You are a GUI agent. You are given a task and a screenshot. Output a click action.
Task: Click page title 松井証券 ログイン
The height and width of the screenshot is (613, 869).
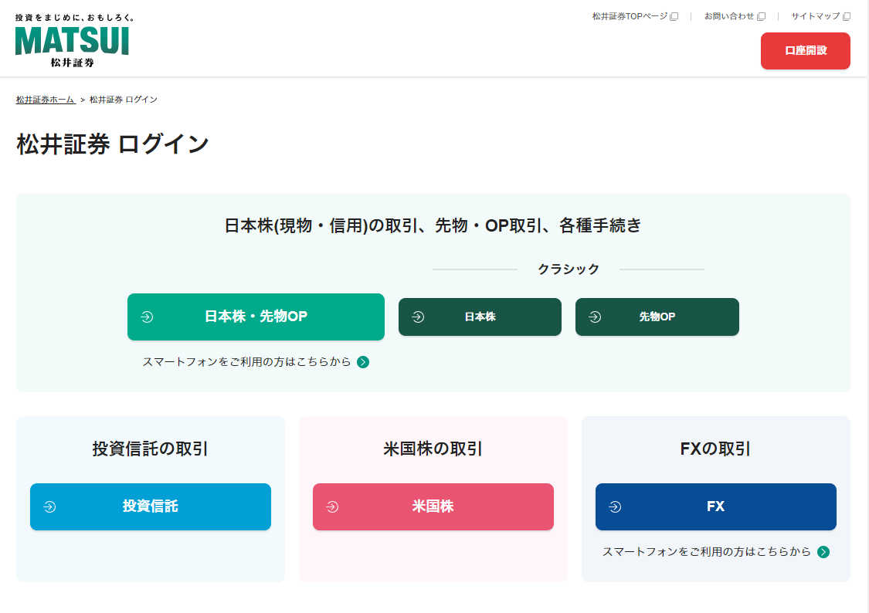pyautogui.click(x=113, y=144)
